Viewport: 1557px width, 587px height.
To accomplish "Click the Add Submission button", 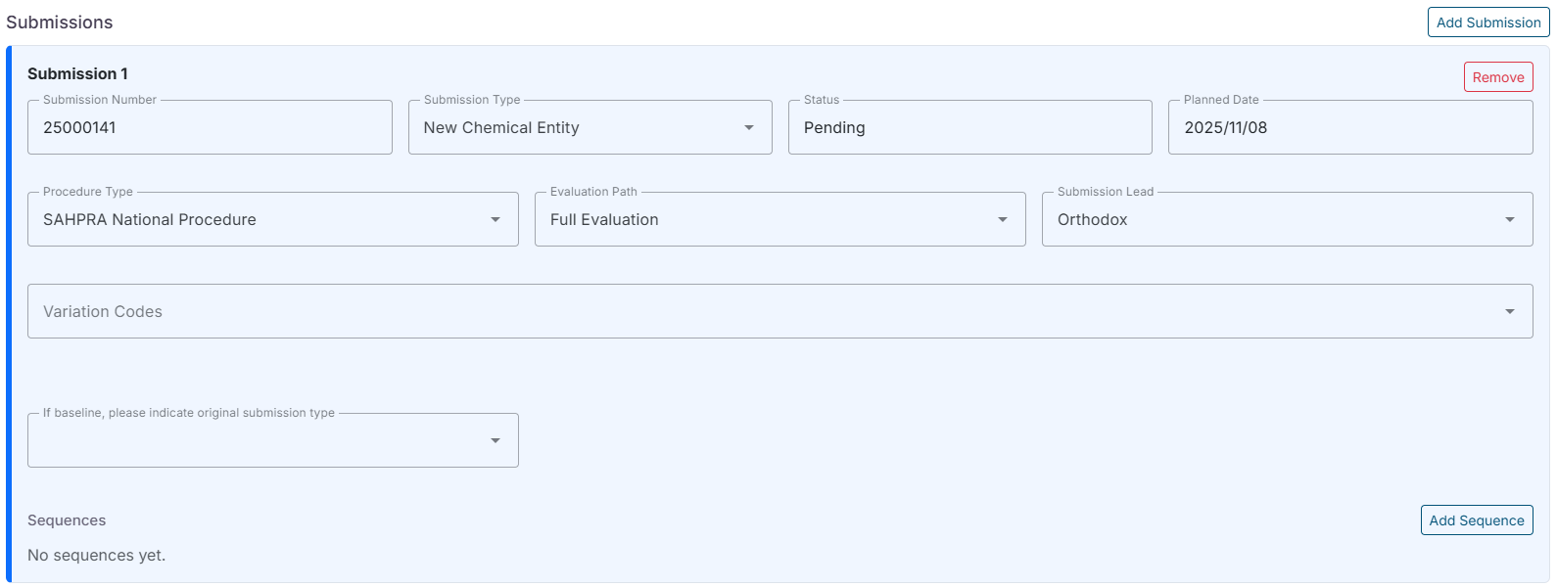I will tap(1487, 23).
